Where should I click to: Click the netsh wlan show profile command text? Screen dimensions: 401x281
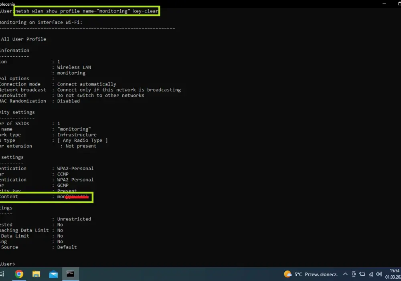point(87,11)
